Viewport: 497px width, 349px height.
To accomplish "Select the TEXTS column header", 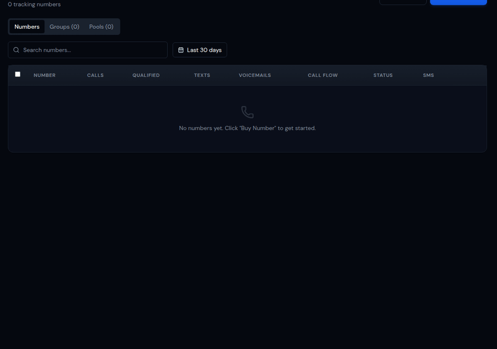I will 202,75.
